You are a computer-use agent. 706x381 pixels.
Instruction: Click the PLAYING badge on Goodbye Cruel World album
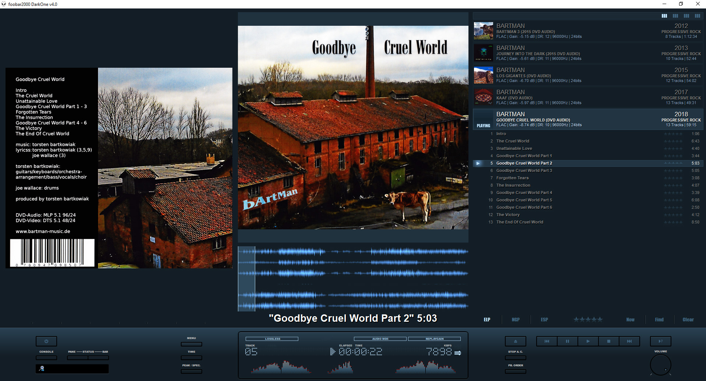[x=483, y=126]
